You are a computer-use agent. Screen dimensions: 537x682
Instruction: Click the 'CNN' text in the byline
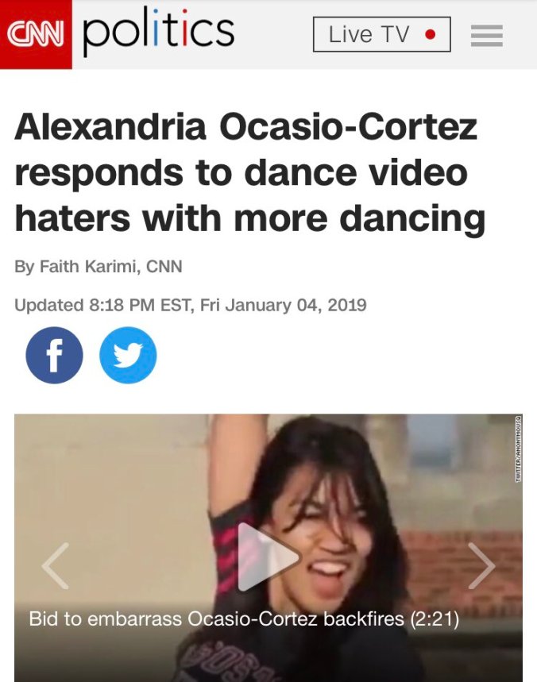[164, 266]
